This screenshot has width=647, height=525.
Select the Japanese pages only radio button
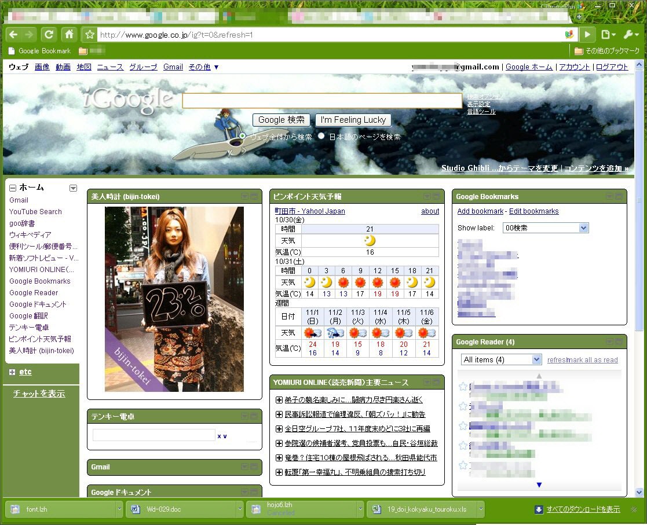point(321,137)
